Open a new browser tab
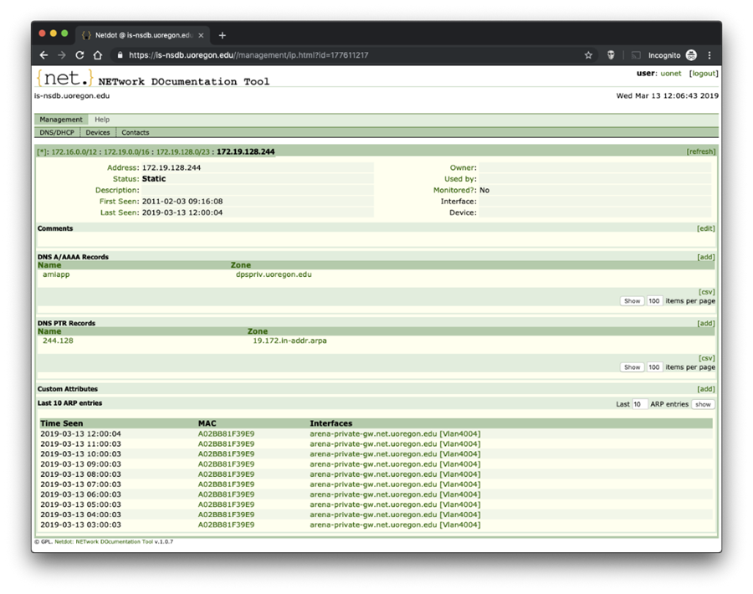Viewport: 753px width, 594px height. pyautogui.click(x=223, y=35)
